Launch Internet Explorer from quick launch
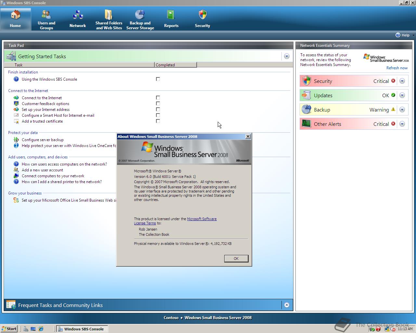 tap(41, 329)
